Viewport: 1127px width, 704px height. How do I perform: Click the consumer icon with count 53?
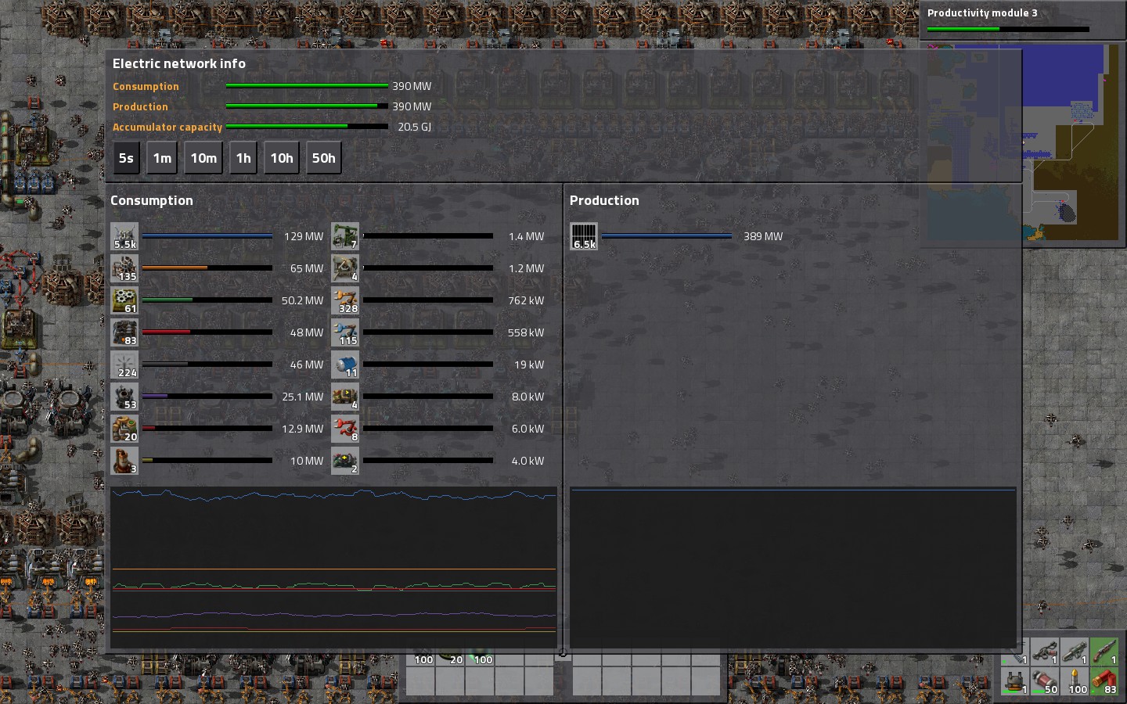coord(124,397)
